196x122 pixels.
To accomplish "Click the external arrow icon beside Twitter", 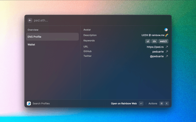I will pyautogui.click(x=167, y=56).
